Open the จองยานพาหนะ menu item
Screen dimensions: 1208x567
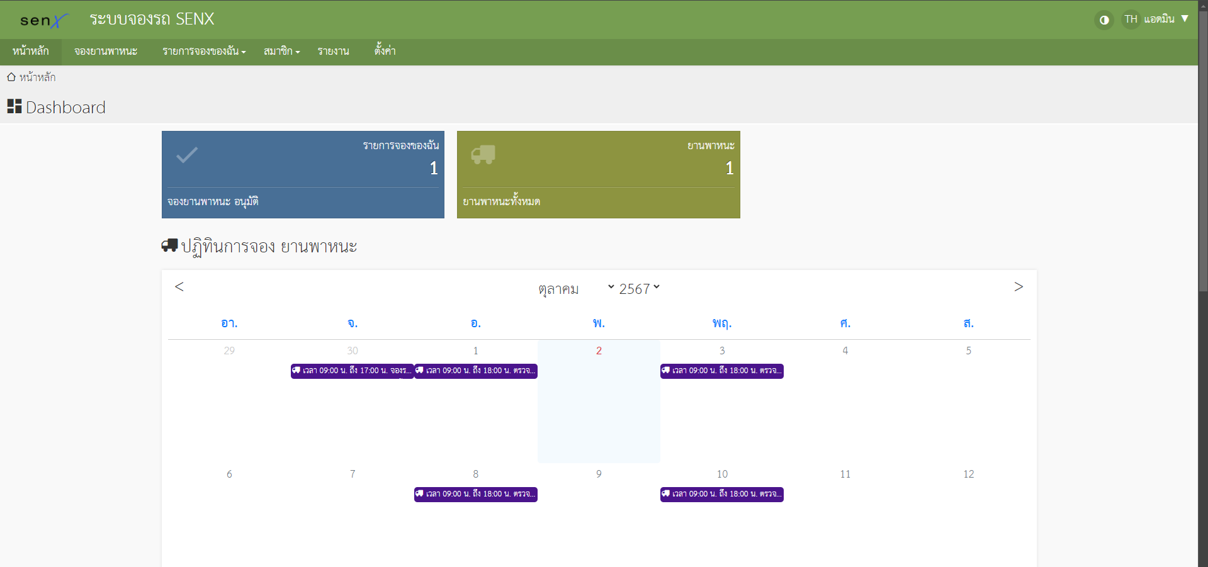coord(106,52)
